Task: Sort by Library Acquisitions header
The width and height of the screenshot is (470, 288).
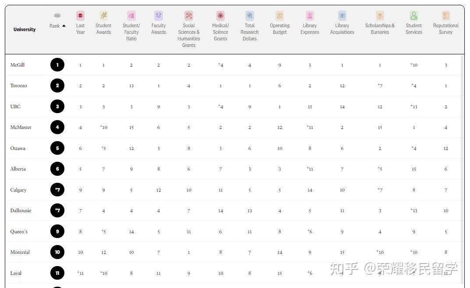Action: point(342,29)
